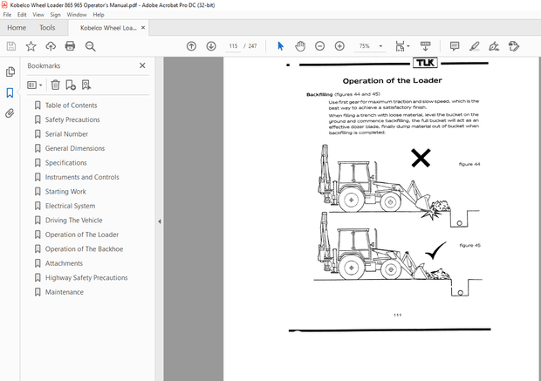Click the share/stamp tool icon

(514, 46)
